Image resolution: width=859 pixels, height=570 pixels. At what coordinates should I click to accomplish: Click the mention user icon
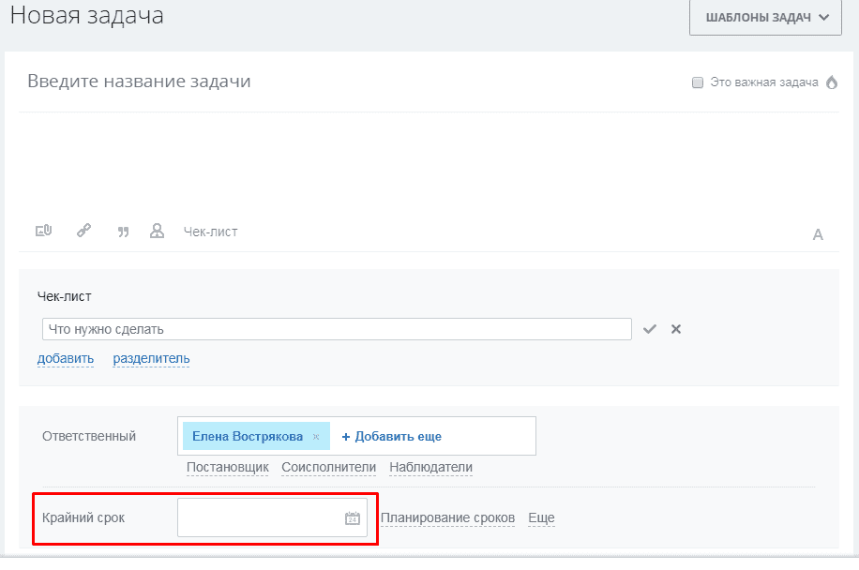pyautogui.click(x=158, y=231)
